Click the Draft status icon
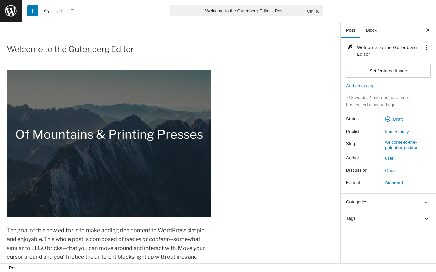 click(x=388, y=119)
